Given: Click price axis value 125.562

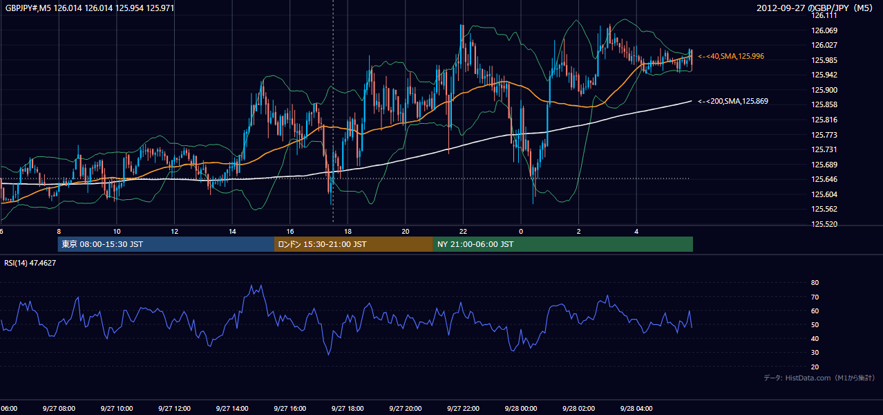Looking at the screenshot, I should [x=824, y=209].
